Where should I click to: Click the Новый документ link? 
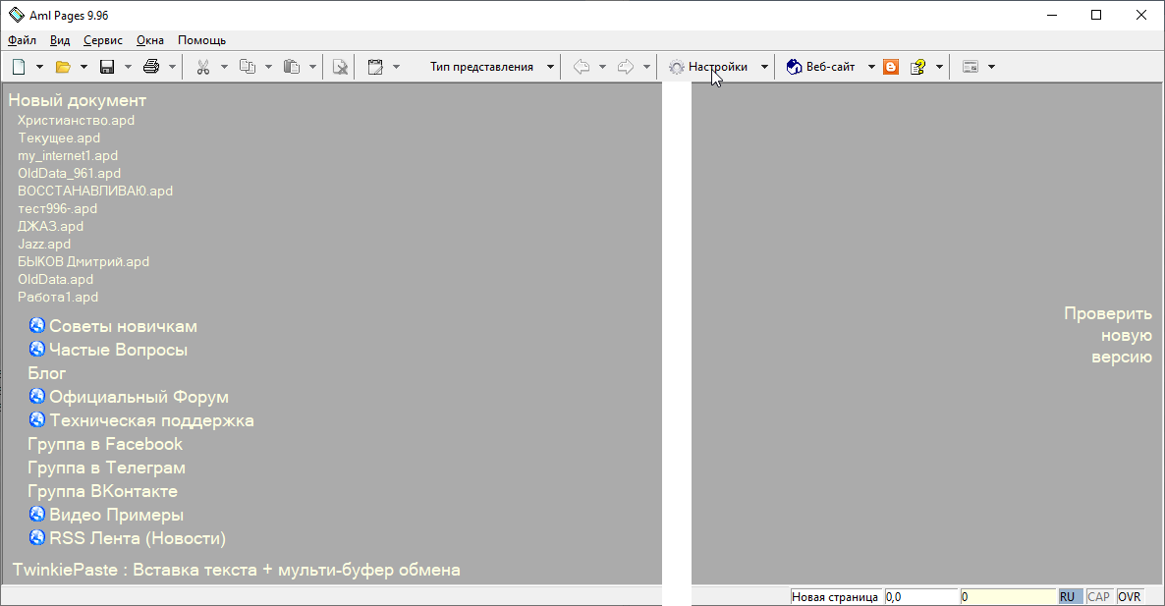point(78,100)
